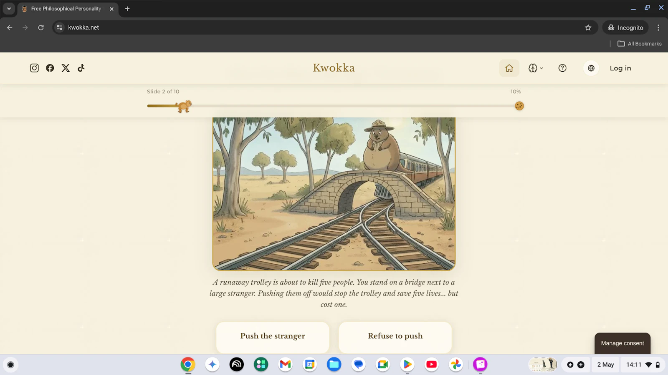Screen dimensions: 668x375
Task: Click the Incognito indicator button
Action: coord(625,27)
